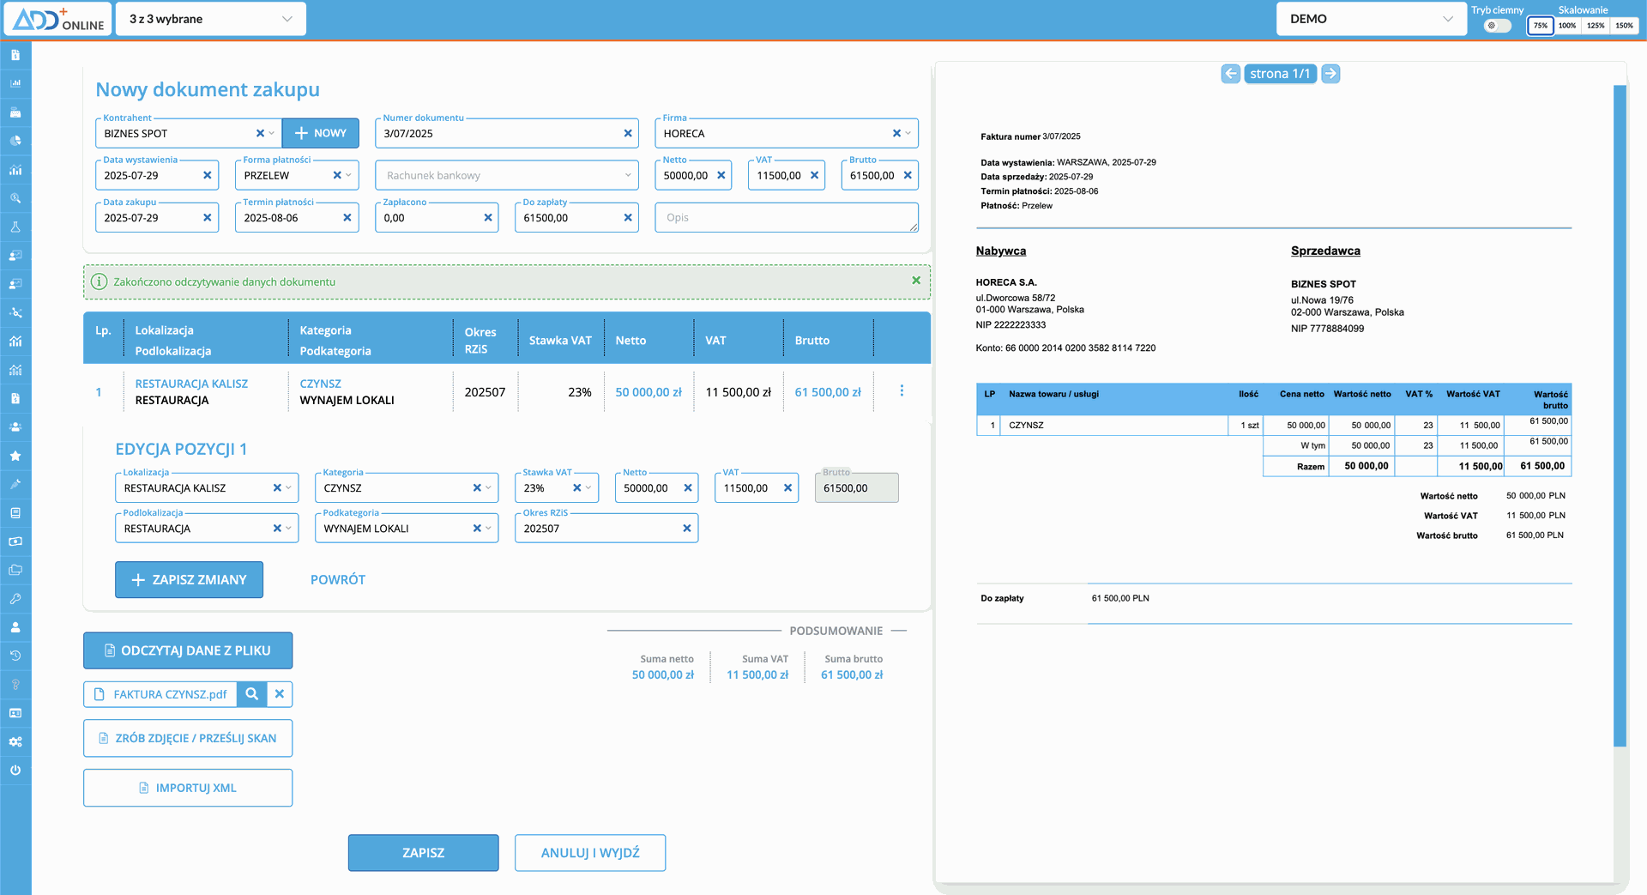The image size is (1647, 895).
Task: Click the key icon in left sidebar
Action: click(x=15, y=598)
